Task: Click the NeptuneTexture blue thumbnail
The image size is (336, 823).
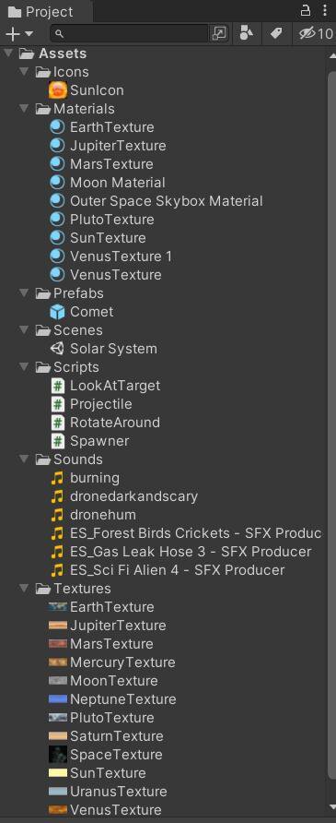Action: click(58, 699)
